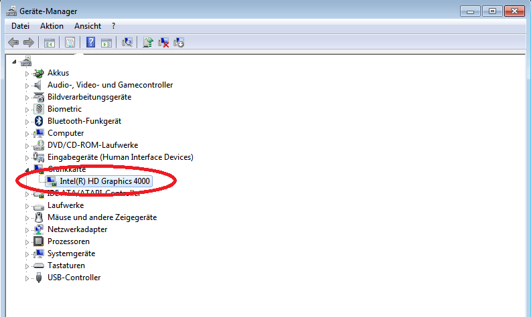The image size is (531, 317).
Task: Expand the Laufwerke category
Action: [x=27, y=206]
